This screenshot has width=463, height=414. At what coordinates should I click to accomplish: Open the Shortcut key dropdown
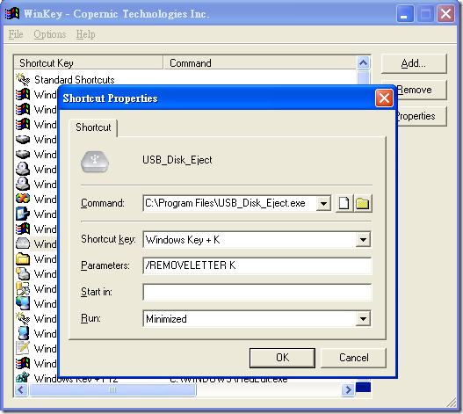363,239
